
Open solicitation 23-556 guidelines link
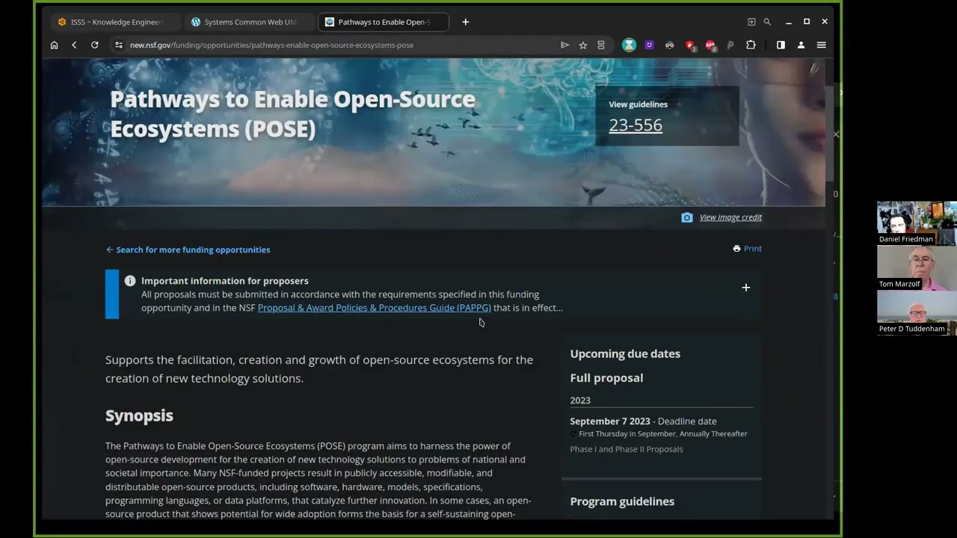(x=636, y=125)
